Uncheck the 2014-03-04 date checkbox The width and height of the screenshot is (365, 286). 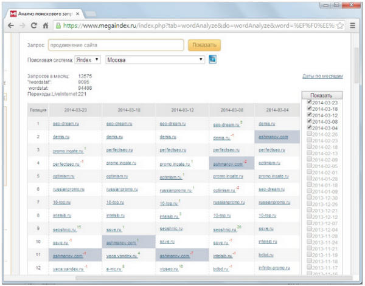pos(310,128)
